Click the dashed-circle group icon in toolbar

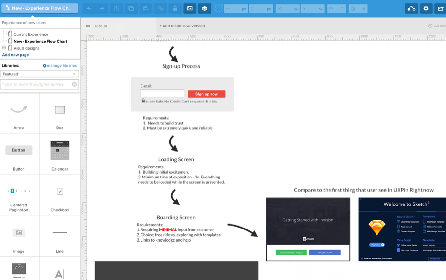pyautogui.click(x=117, y=8)
